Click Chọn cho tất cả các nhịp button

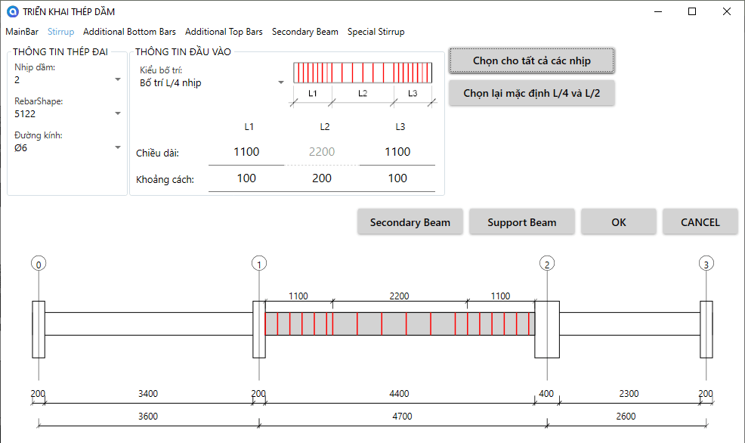[532, 60]
